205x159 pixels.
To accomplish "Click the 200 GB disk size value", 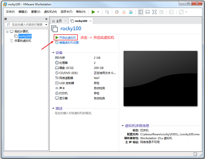I will coord(98,68).
